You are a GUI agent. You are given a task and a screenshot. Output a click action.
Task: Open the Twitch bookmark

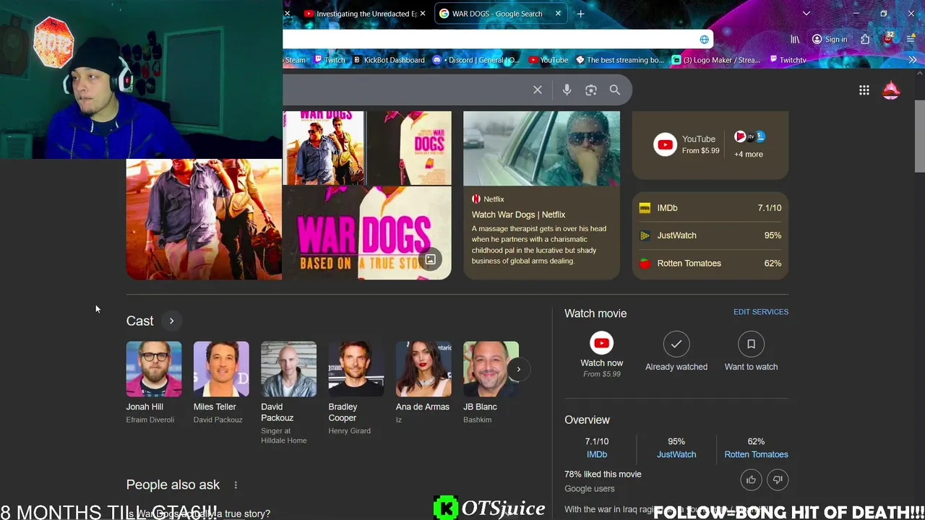click(x=329, y=60)
